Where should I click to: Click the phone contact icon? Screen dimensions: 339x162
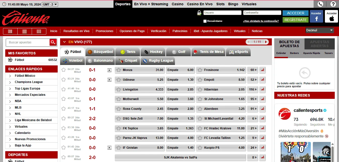(320, 4)
